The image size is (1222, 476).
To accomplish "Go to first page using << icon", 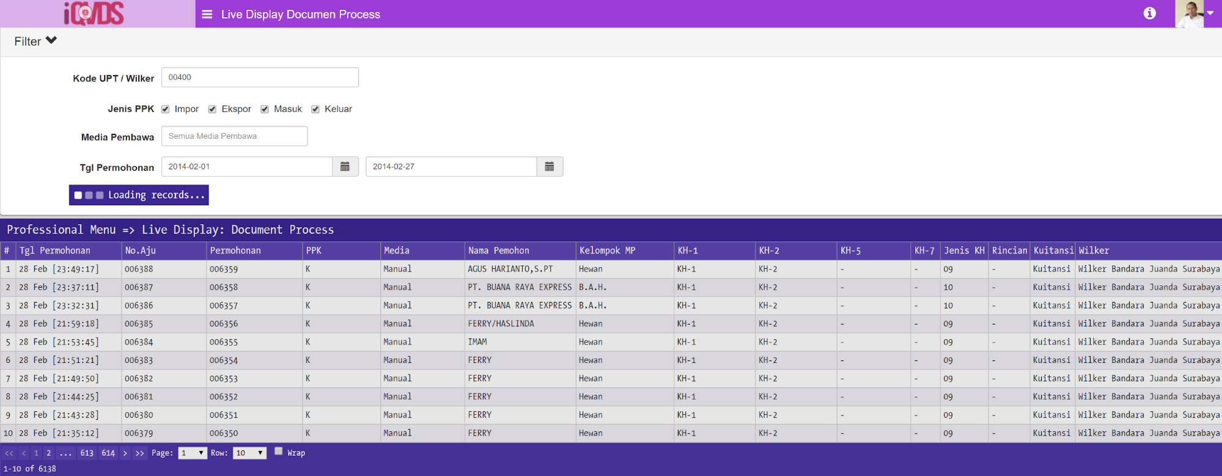I will point(9,453).
